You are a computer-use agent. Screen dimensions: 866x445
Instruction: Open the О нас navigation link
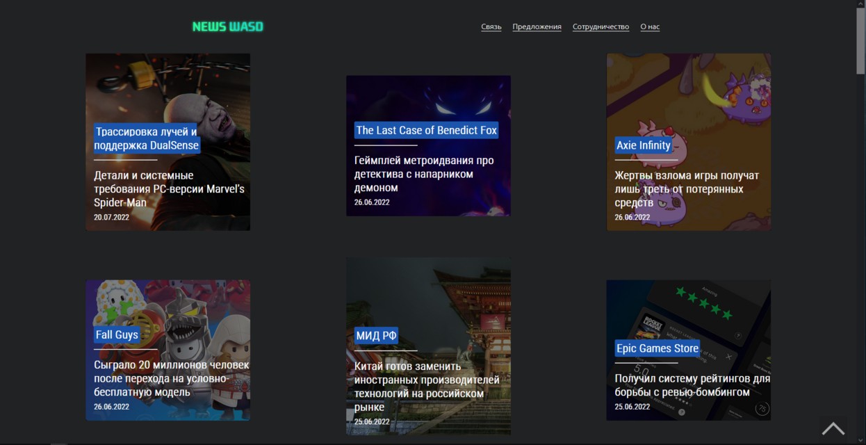click(650, 27)
